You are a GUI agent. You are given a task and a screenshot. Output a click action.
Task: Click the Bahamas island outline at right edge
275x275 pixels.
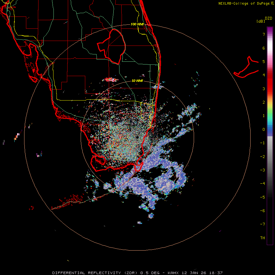coord(246,68)
